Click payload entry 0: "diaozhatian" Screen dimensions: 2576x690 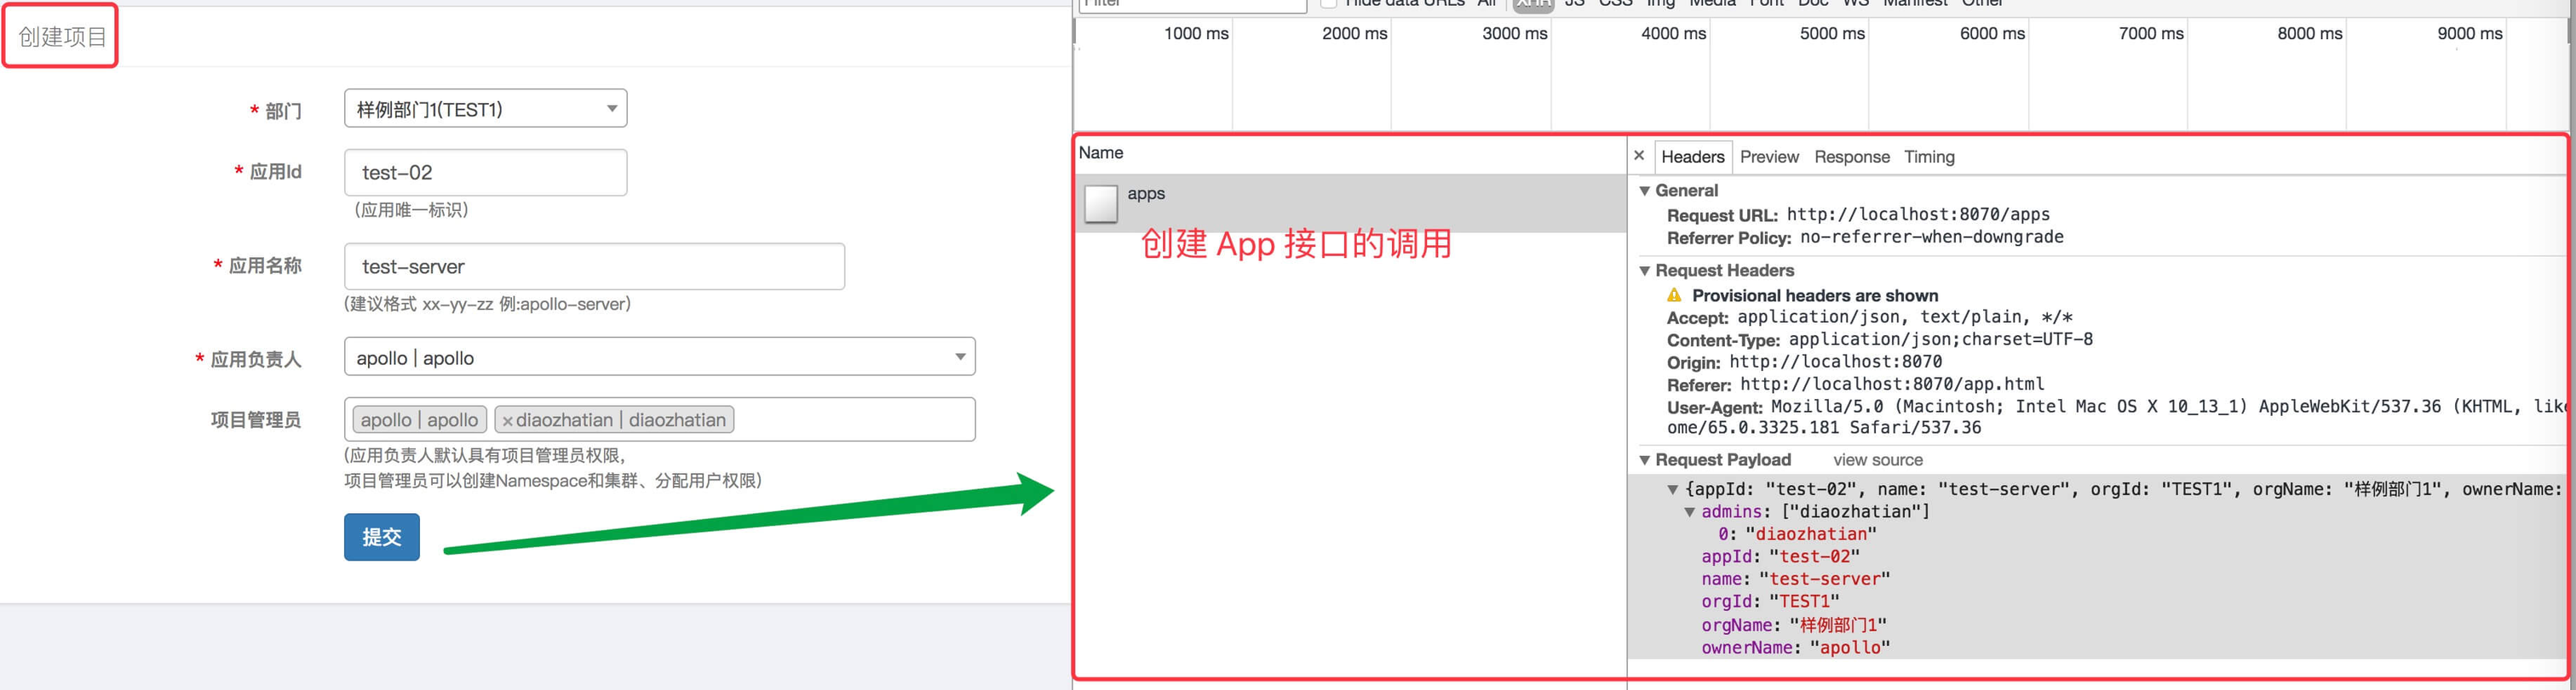coord(1797,534)
